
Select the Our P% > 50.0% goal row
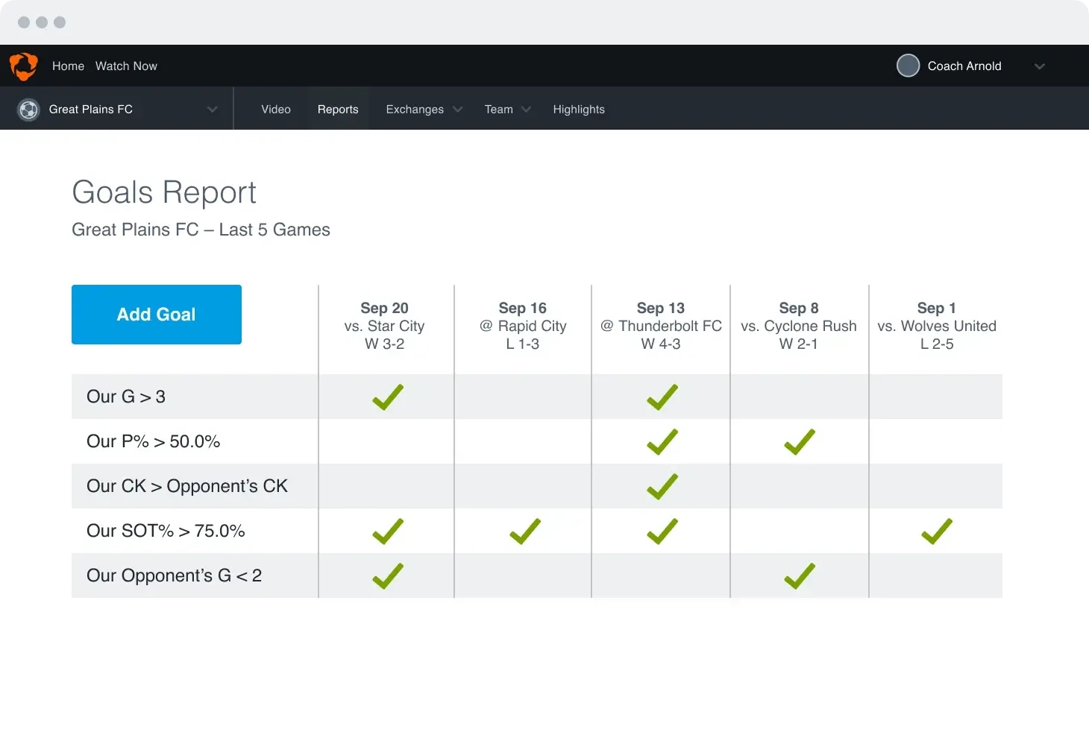point(154,441)
